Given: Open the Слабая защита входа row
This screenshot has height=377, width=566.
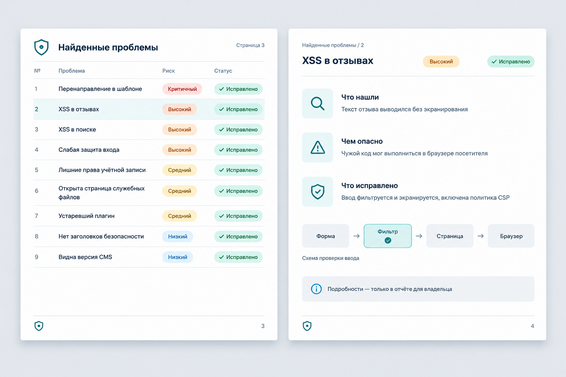Looking at the screenshot, I should [149, 150].
